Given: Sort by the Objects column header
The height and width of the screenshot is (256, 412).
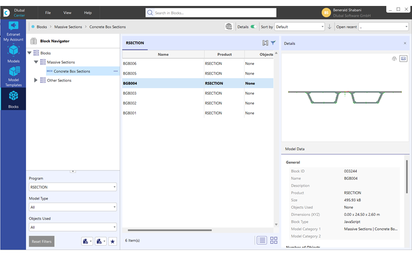Looking at the screenshot, I should tap(266, 54).
